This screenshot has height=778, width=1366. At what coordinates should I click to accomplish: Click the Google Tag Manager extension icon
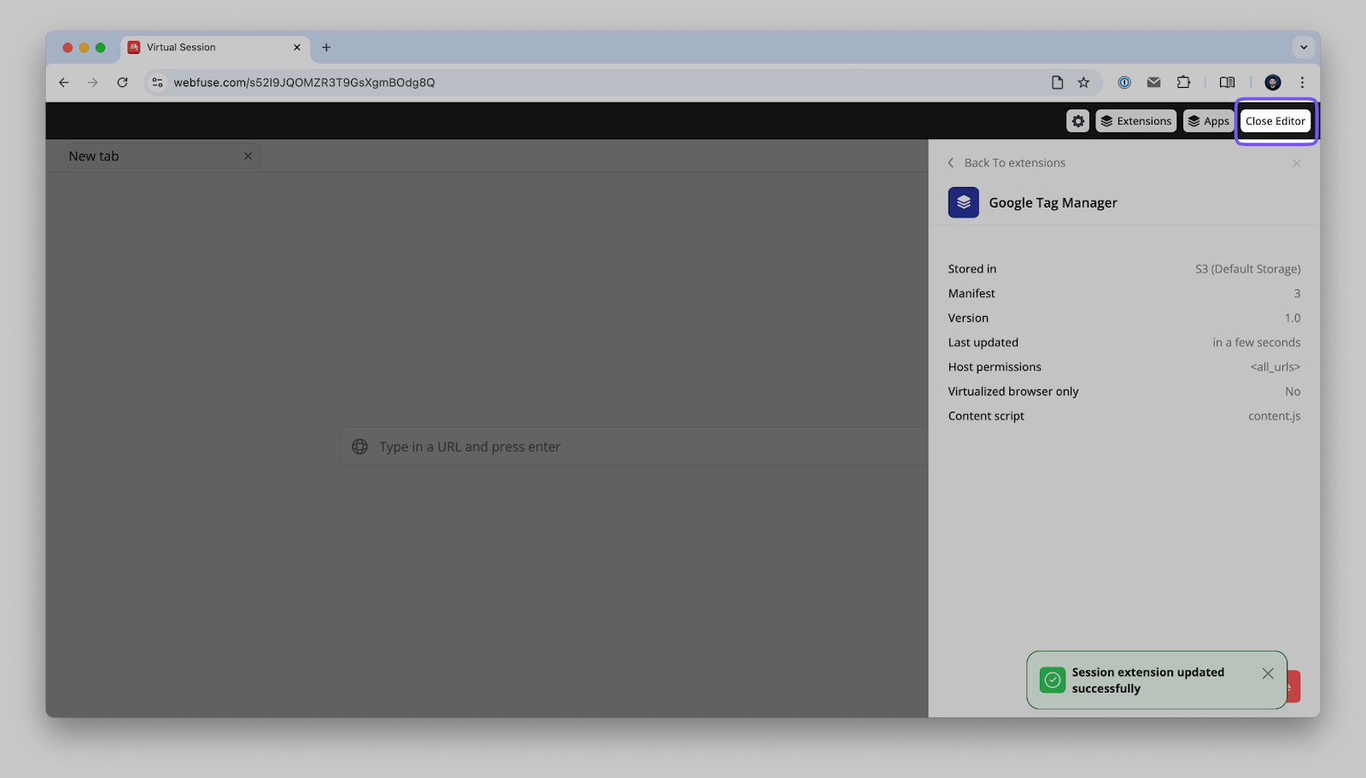[x=963, y=202]
